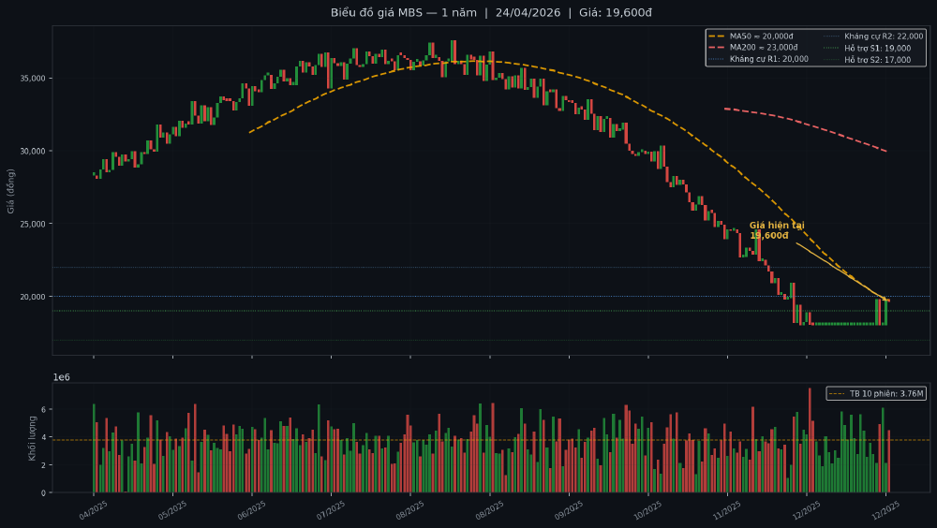Click the '1e6' volume scale label
Image resolution: width=937 pixels, height=528 pixels.
coord(62,377)
